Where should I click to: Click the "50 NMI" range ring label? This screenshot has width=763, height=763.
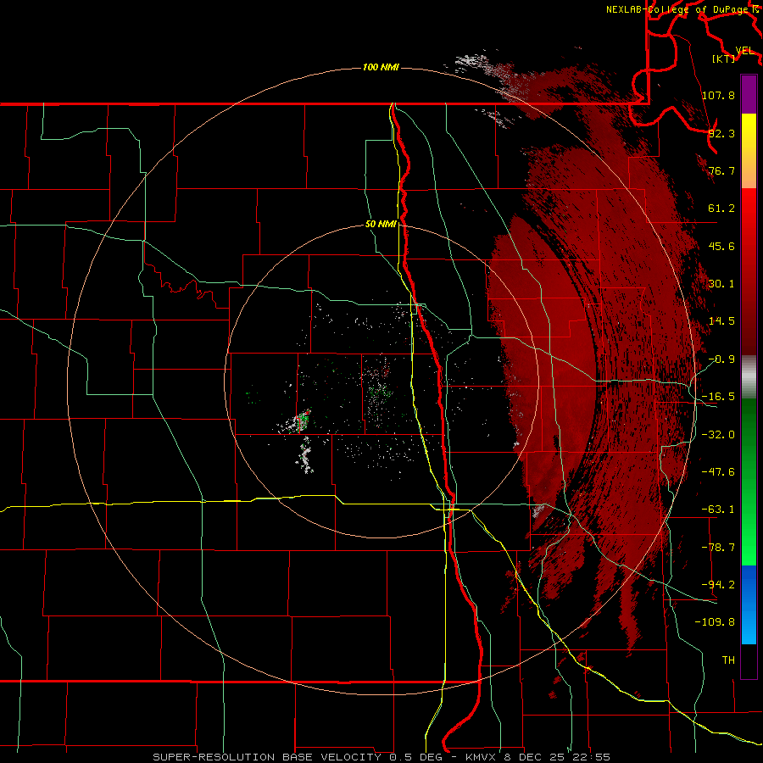[x=381, y=224]
